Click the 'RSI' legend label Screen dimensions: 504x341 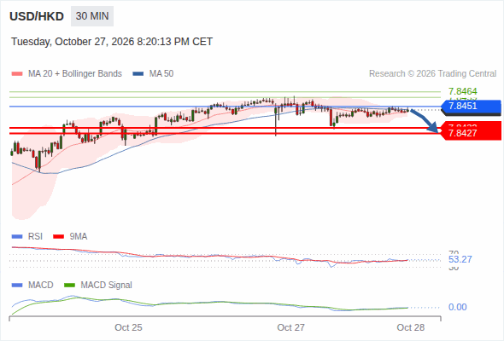[35, 237]
